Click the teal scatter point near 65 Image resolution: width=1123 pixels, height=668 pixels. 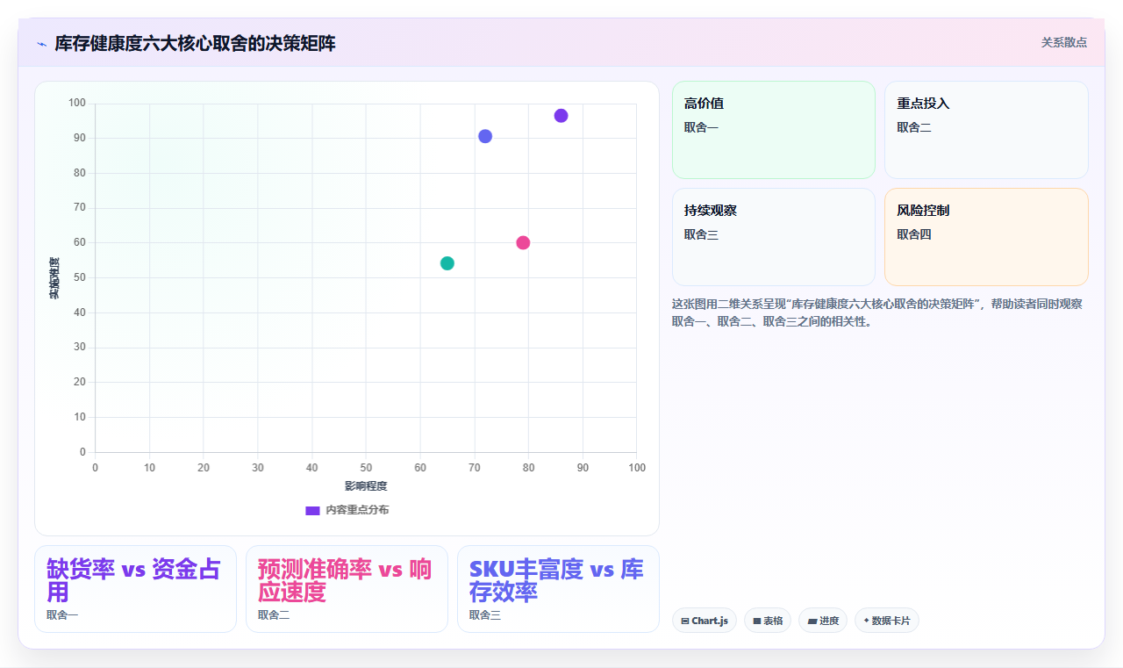(x=447, y=263)
